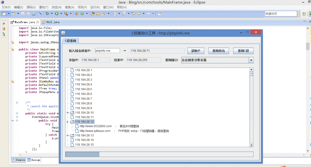Click the Print icon in Eclipse toolbar
Viewport: 311px width, 167px height.
point(33,14)
